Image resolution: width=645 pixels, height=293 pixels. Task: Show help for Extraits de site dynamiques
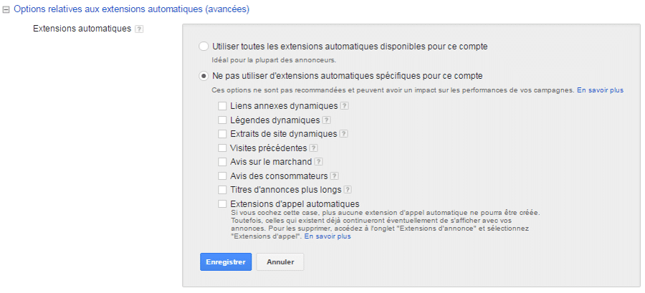[344, 134]
